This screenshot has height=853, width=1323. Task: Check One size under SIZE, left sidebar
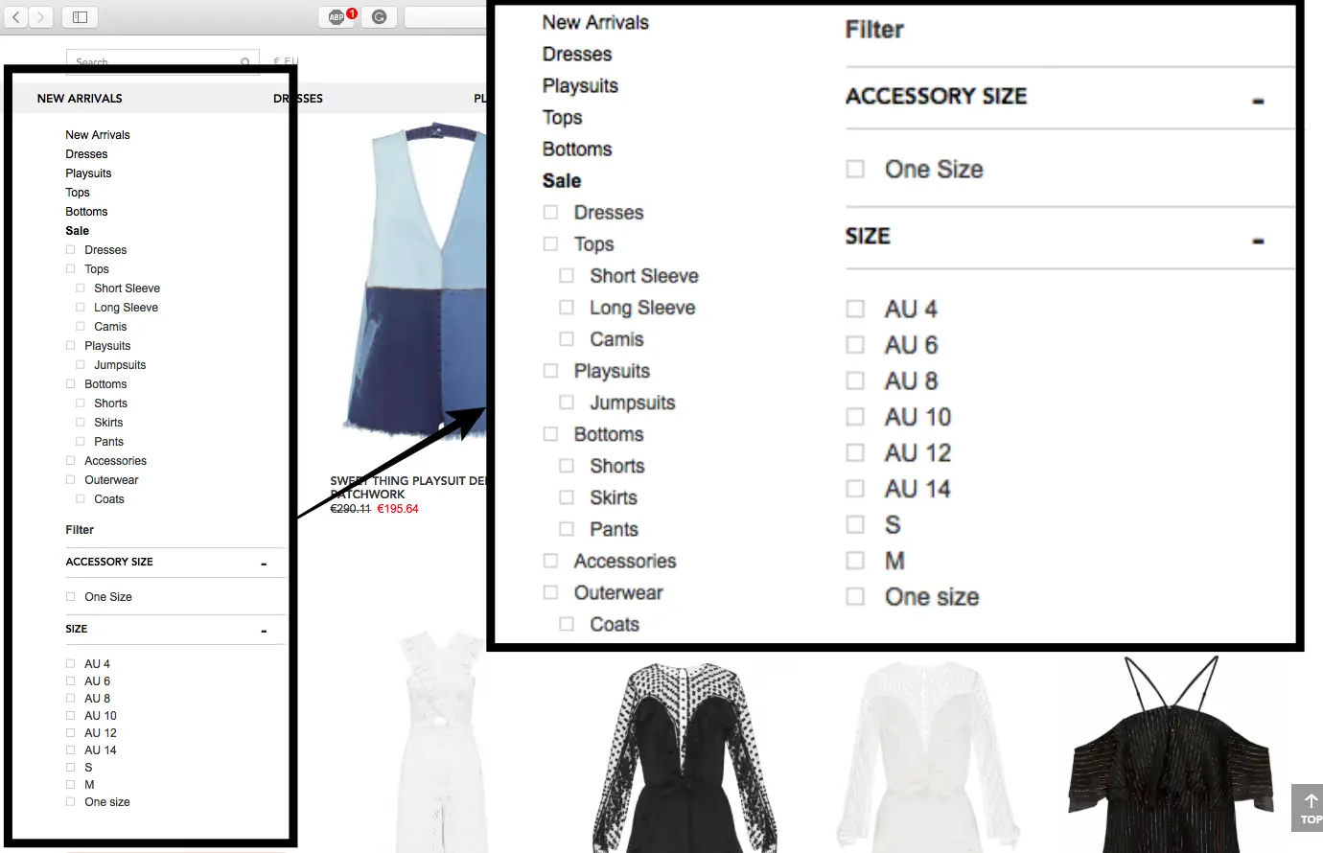point(70,802)
